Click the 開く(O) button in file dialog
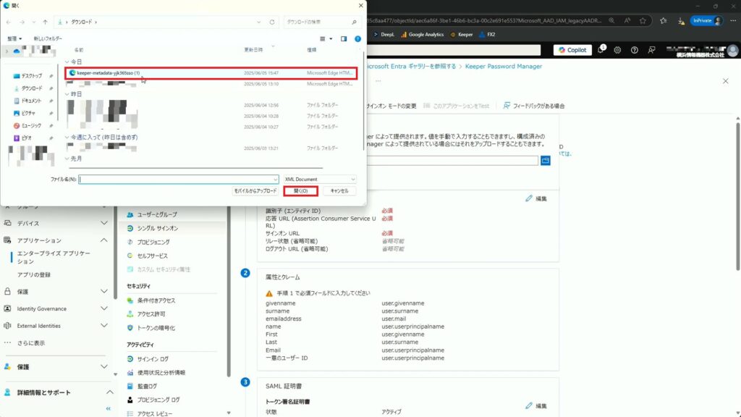The width and height of the screenshot is (741, 417). click(300, 191)
